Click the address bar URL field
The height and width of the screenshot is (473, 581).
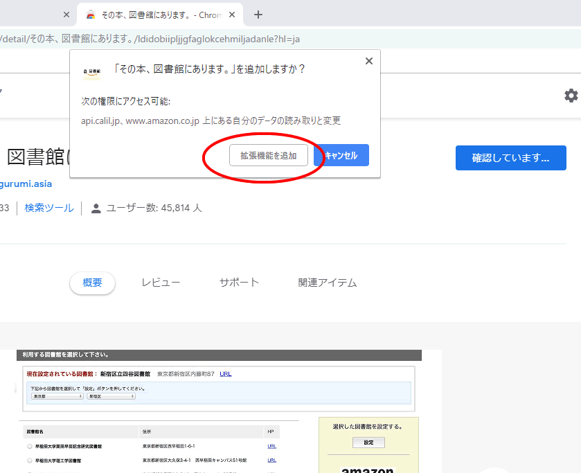(x=291, y=39)
